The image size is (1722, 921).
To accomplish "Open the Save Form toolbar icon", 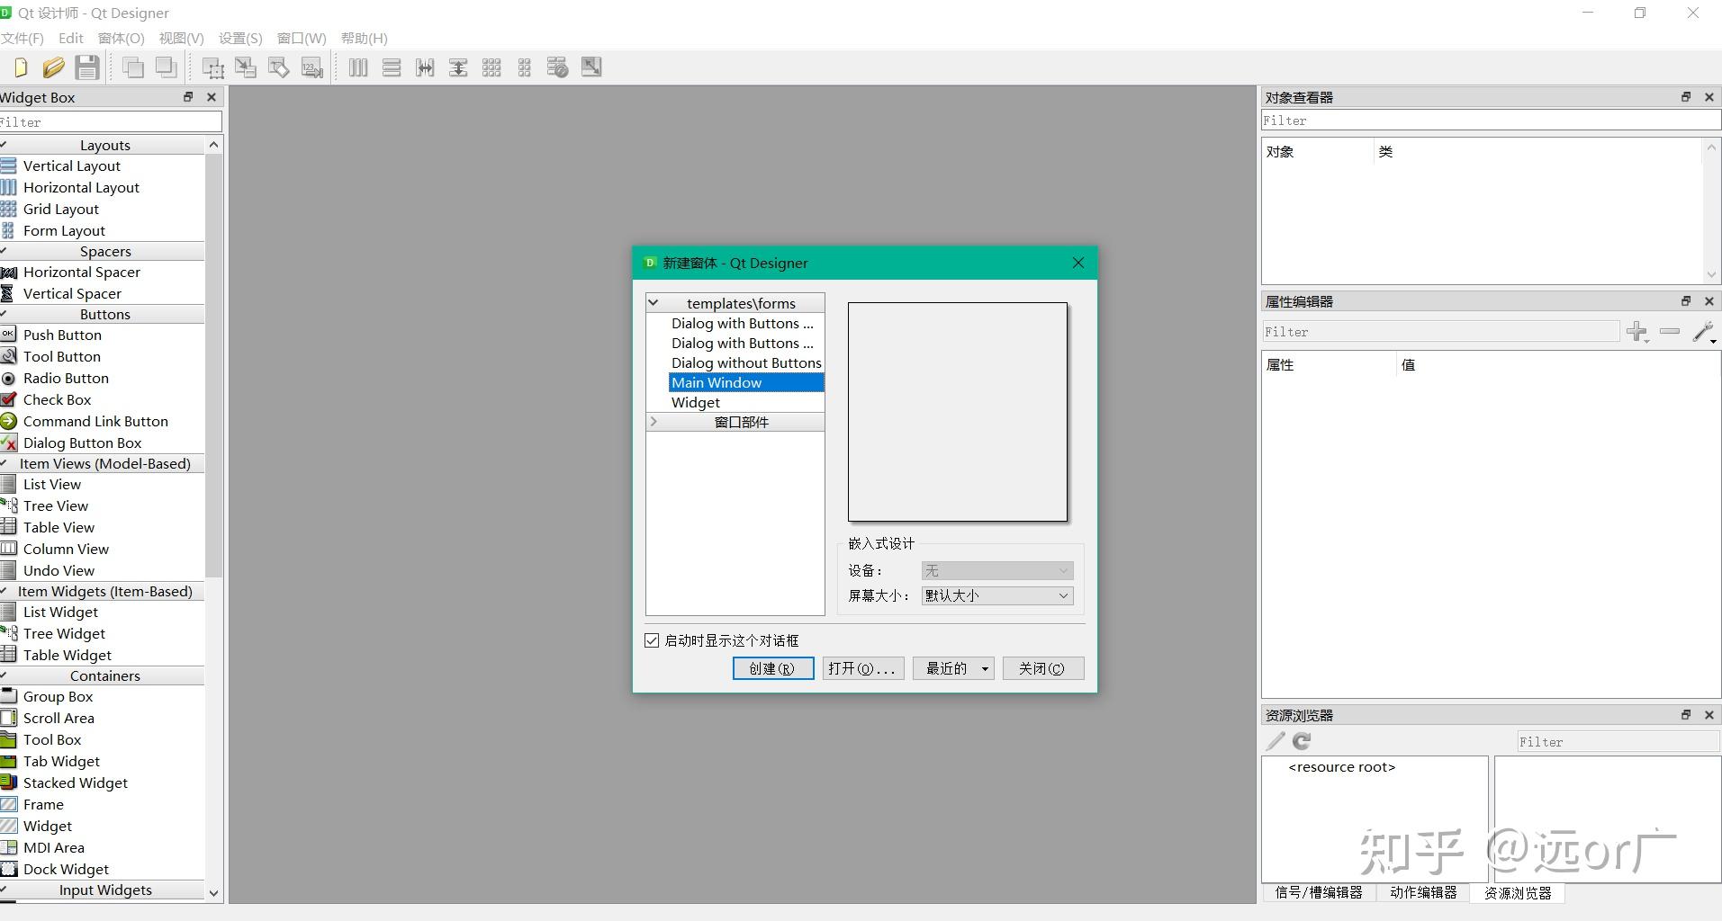I will tap(86, 67).
